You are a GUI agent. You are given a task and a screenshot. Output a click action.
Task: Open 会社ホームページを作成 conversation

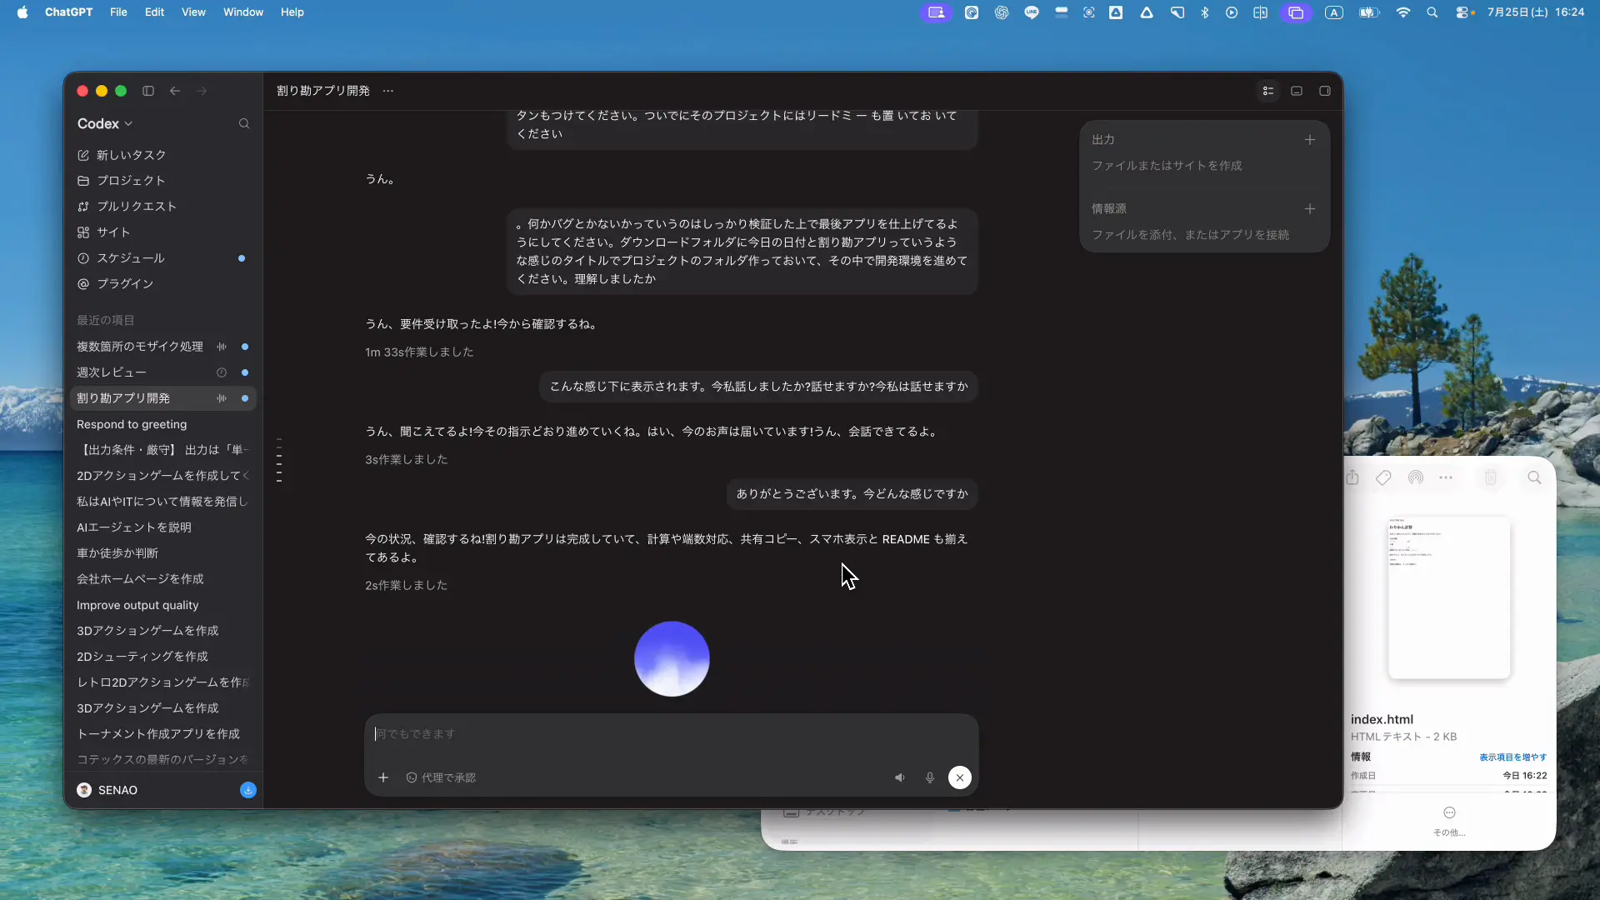pos(163,579)
